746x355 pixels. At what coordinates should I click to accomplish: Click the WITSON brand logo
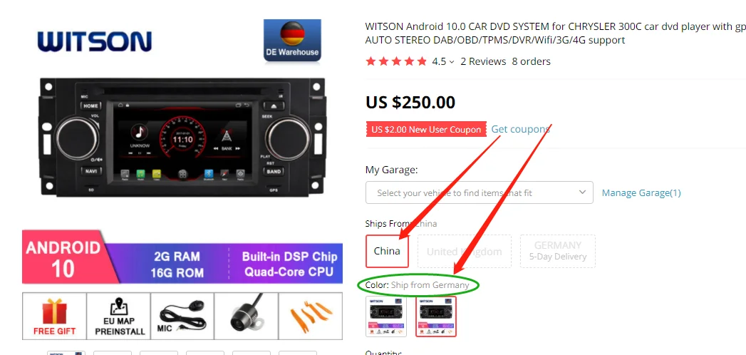pos(95,42)
